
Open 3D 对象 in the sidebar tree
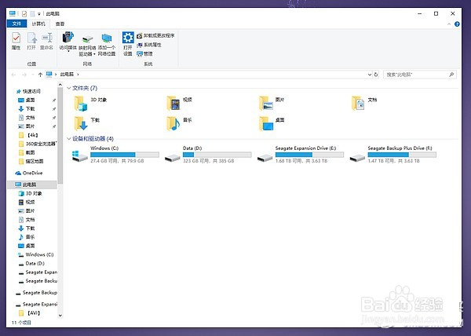(x=30, y=193)
